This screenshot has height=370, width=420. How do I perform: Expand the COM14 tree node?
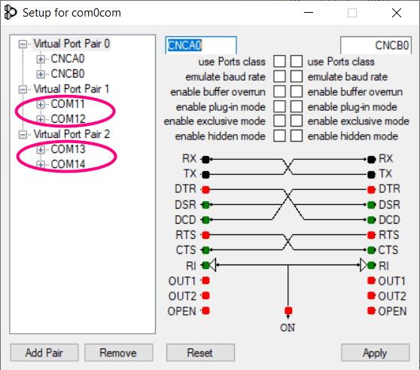point(41,164)
